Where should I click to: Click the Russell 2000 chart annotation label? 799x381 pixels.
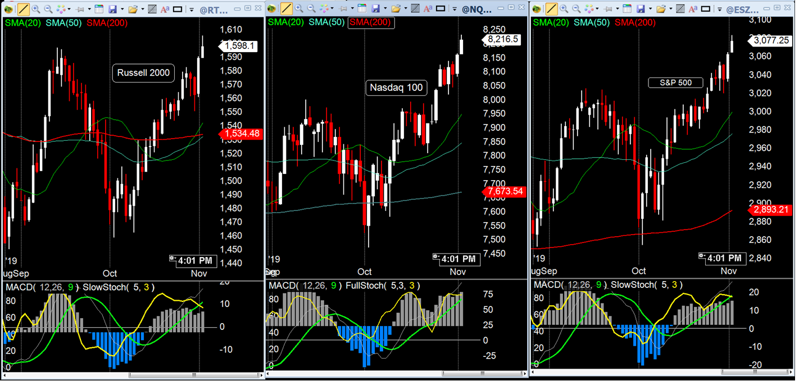[x=143, y=73]
